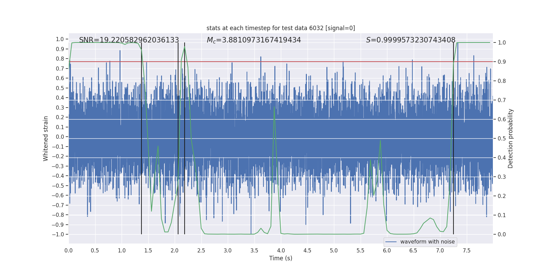Select the 0.9 tick on the Detection probability axis

(x=502, y=62)
